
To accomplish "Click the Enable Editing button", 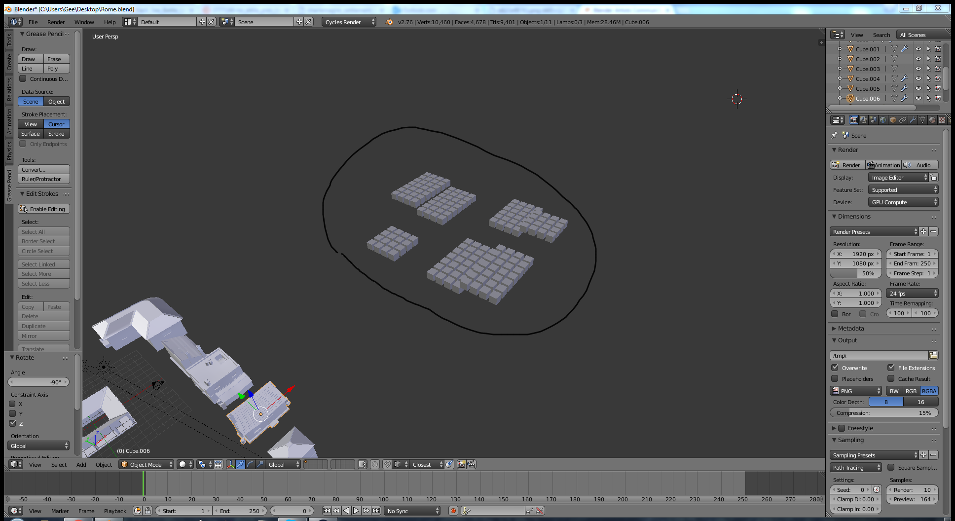I will pos(44,209).
